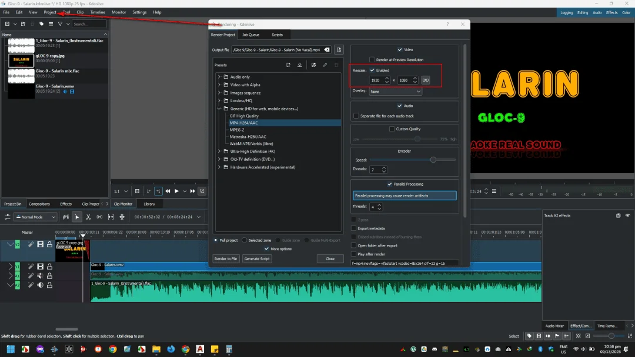
Task: Click the crop/edit mode icon in clip monitor
Action: 202,191
